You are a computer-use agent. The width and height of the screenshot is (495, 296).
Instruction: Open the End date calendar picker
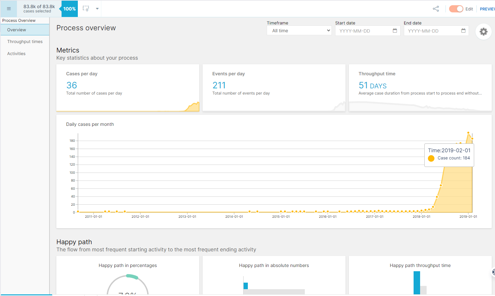[x=463, y=31]
